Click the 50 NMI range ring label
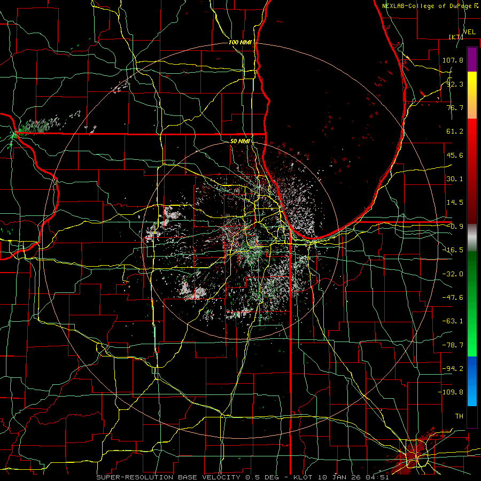 click(x=240, y=142)
